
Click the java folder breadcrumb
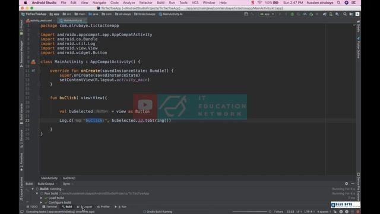click(93, 14)
